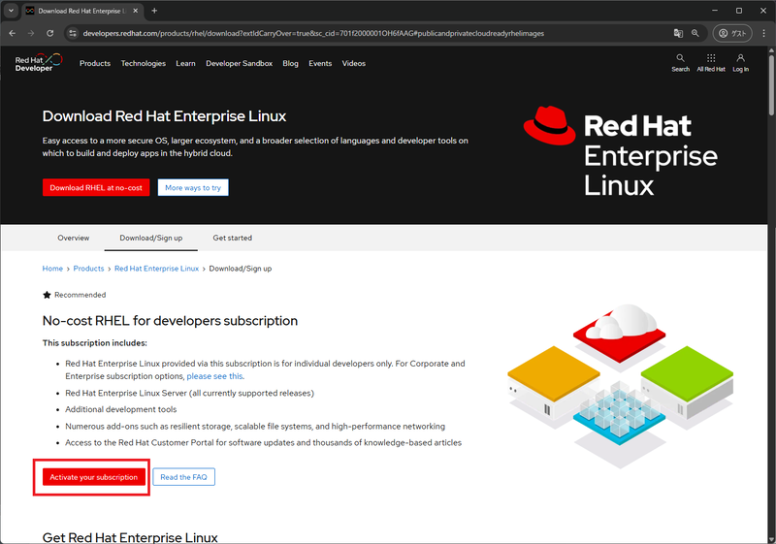The image size is (776, 544).
Task: Click the Additional development tools bullet
Action: point(120,409)
